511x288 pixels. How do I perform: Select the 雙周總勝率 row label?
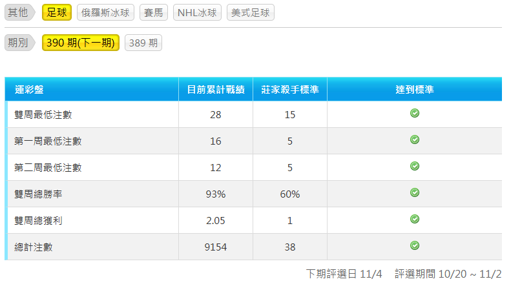pos(38,194)
